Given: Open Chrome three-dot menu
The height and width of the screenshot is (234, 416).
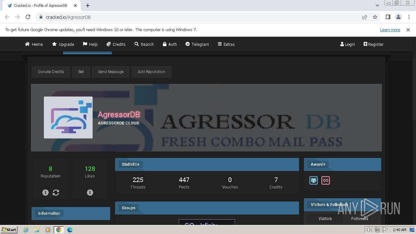Looking at the screenshot, I should pos(409,17).
